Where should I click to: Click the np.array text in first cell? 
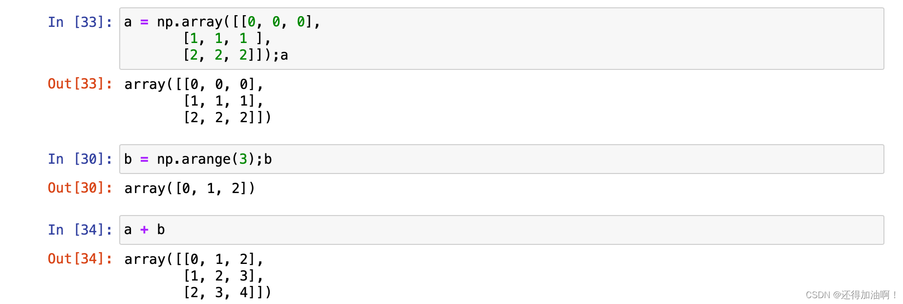click(190, 22)
